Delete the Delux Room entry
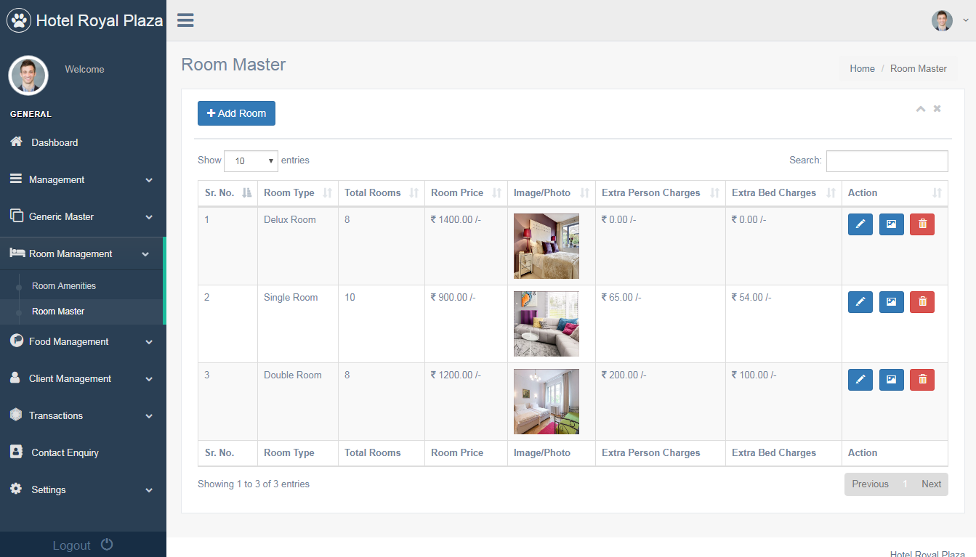This screenshot has width=976, height=557. pyautogui.click(x=922, y=224)
